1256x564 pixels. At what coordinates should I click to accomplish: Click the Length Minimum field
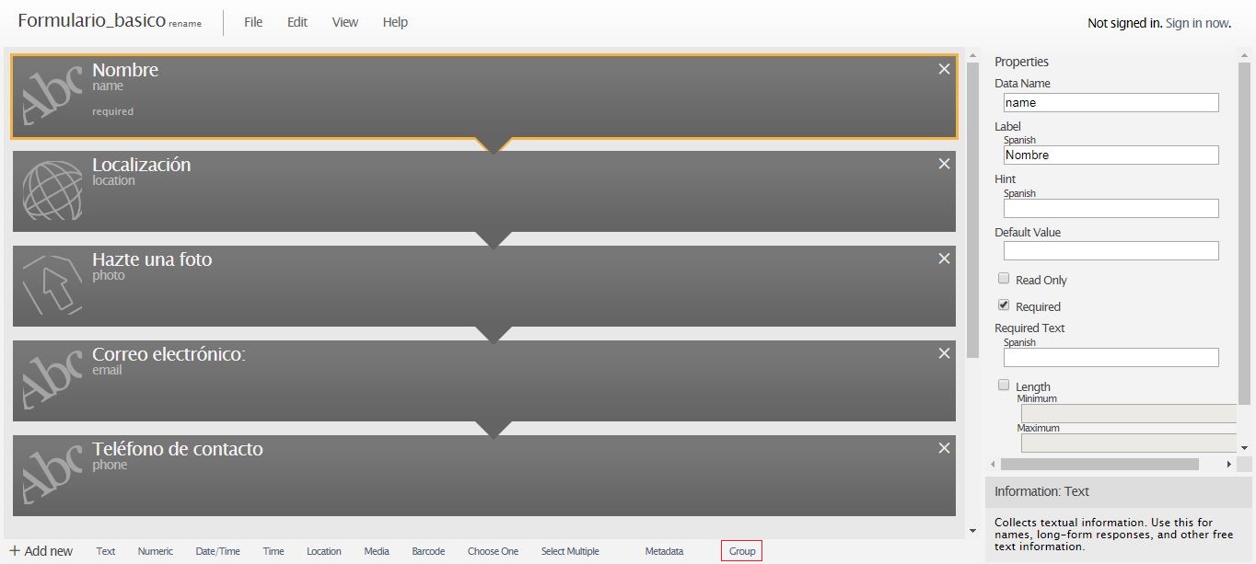pos(1128,413)
